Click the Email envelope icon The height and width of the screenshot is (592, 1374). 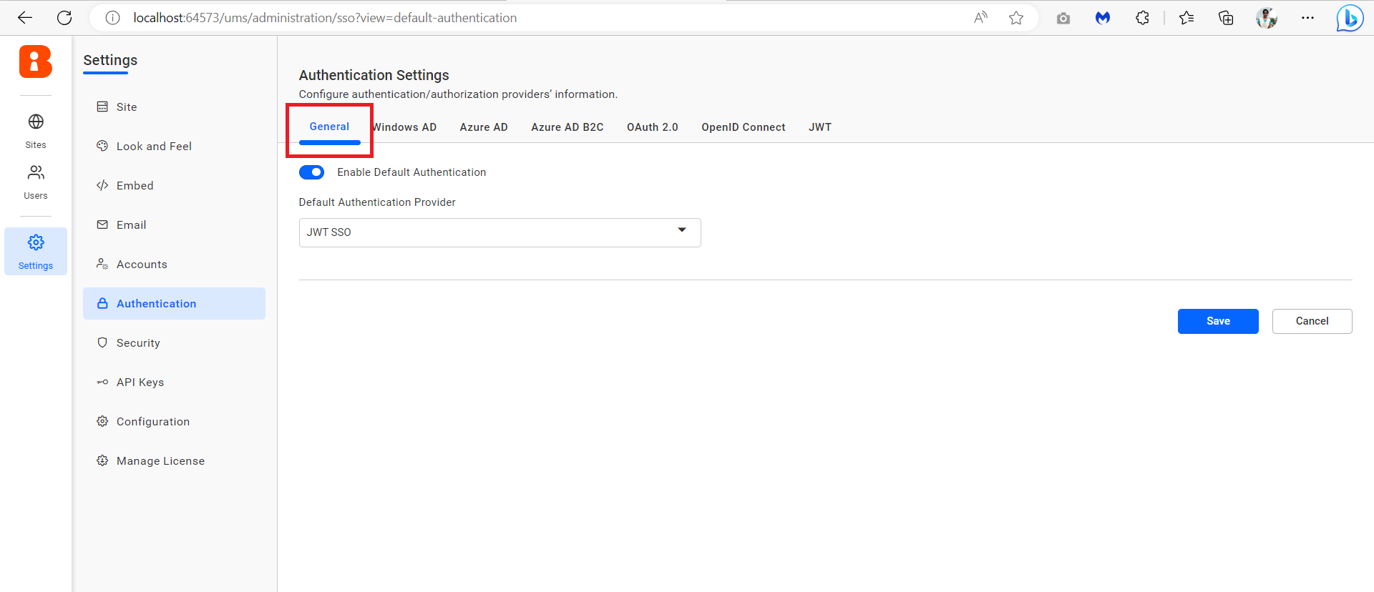tap(102, 225)
